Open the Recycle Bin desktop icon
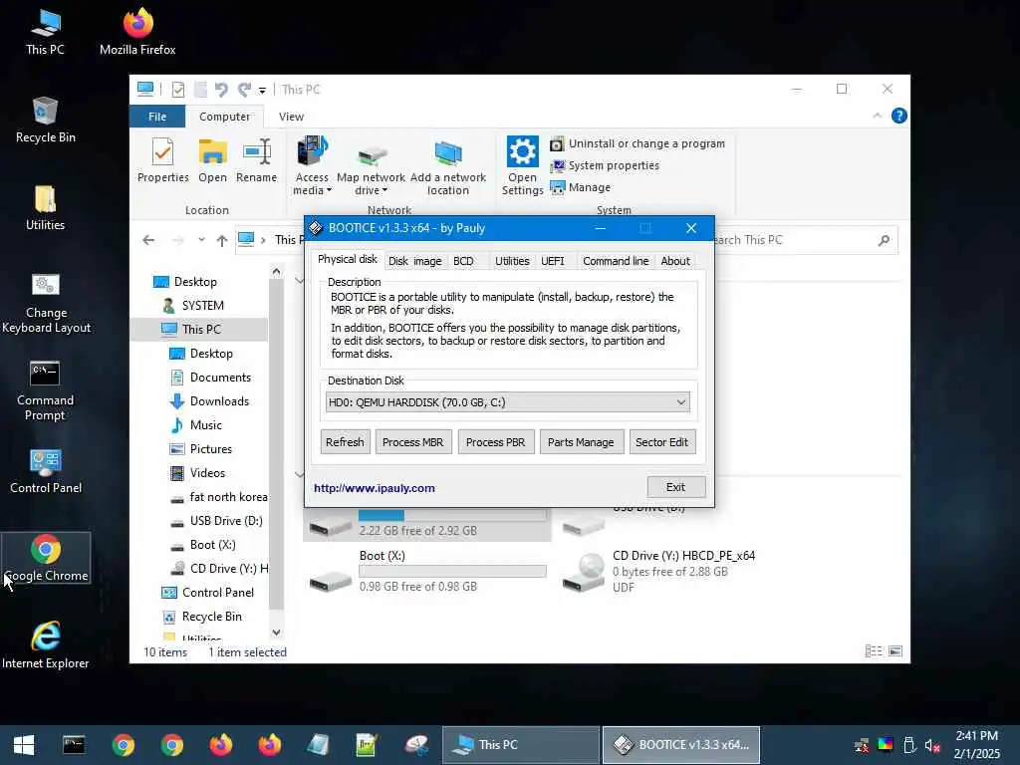Viewport: 1020px width, 765px height. click(45, 120)
